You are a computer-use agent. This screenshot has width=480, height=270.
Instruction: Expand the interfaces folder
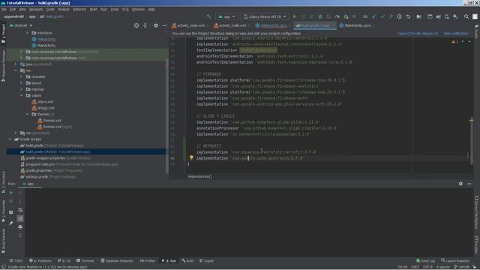[x=27, y=33]
